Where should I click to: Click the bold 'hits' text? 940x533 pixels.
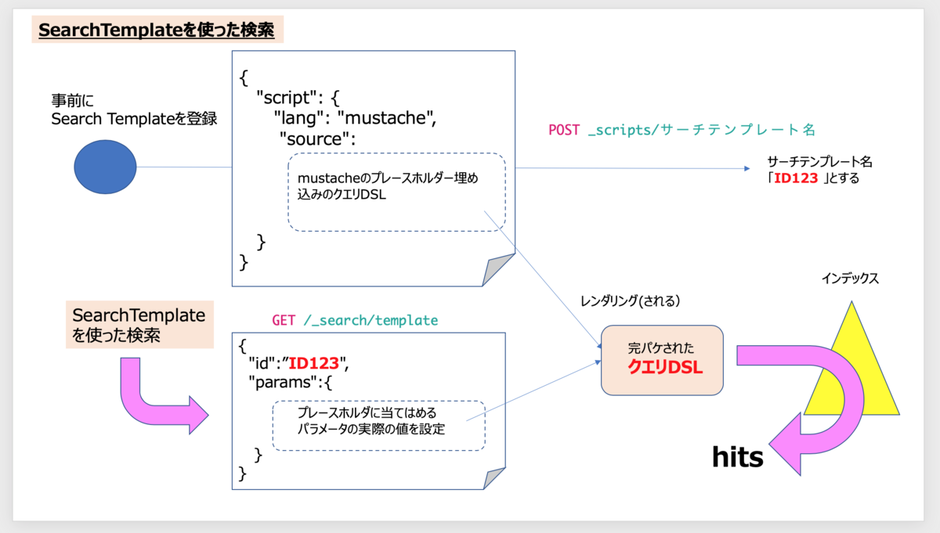pyautogui.click(x=737, y=456)
